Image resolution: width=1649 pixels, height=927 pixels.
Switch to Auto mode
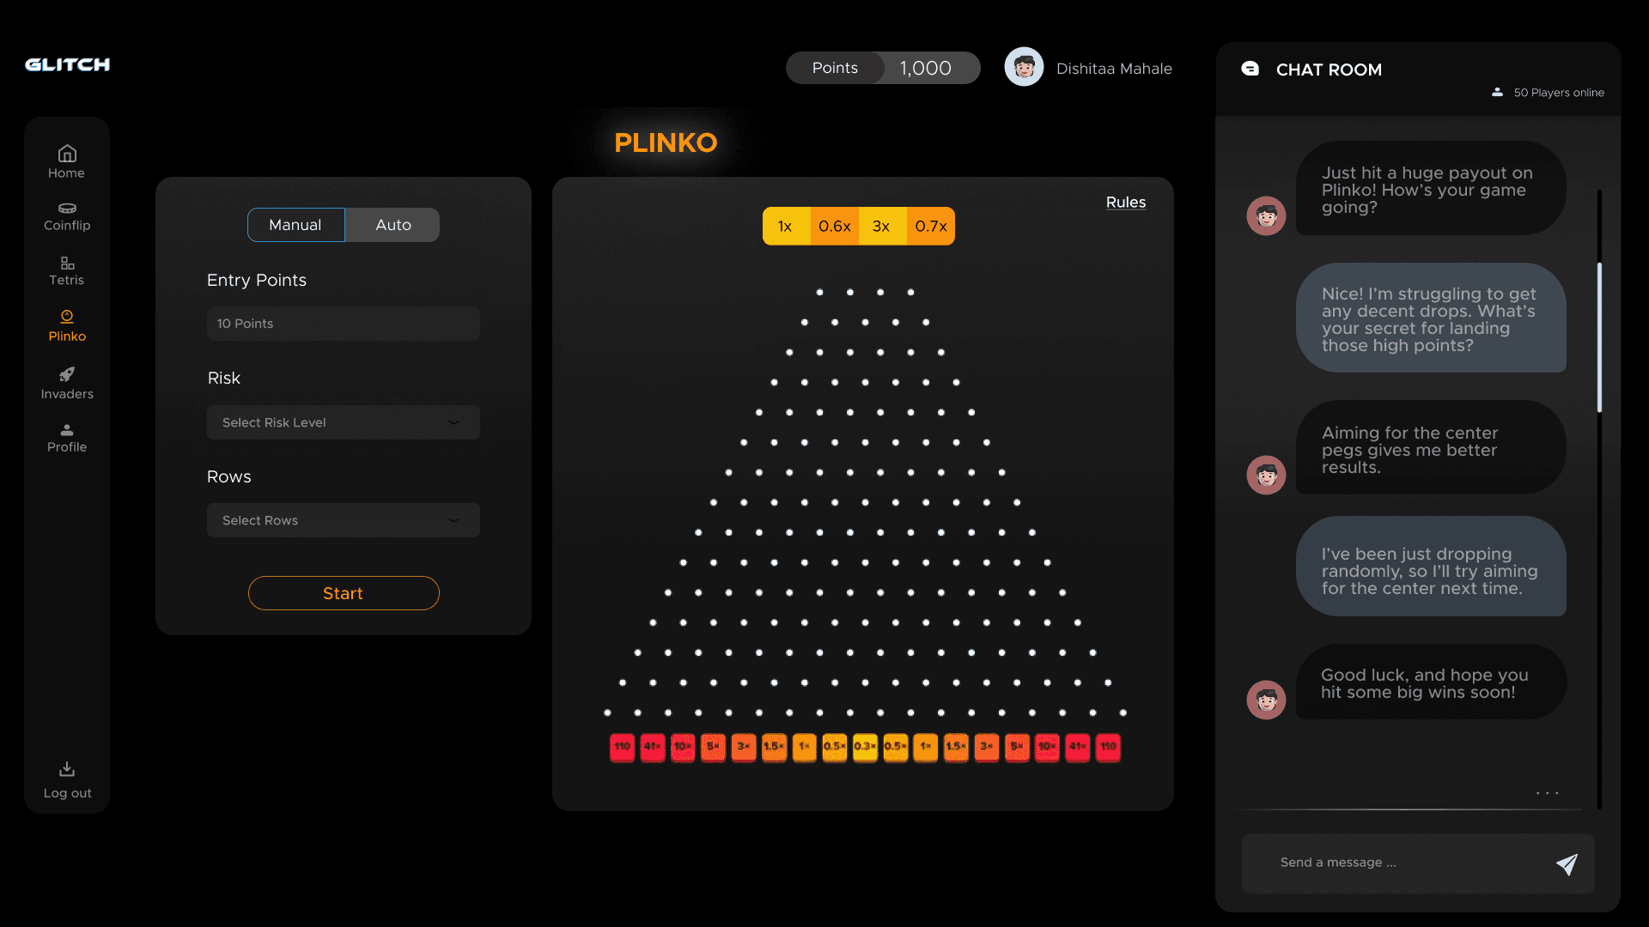pyautogui.click(x=393, y=225)
